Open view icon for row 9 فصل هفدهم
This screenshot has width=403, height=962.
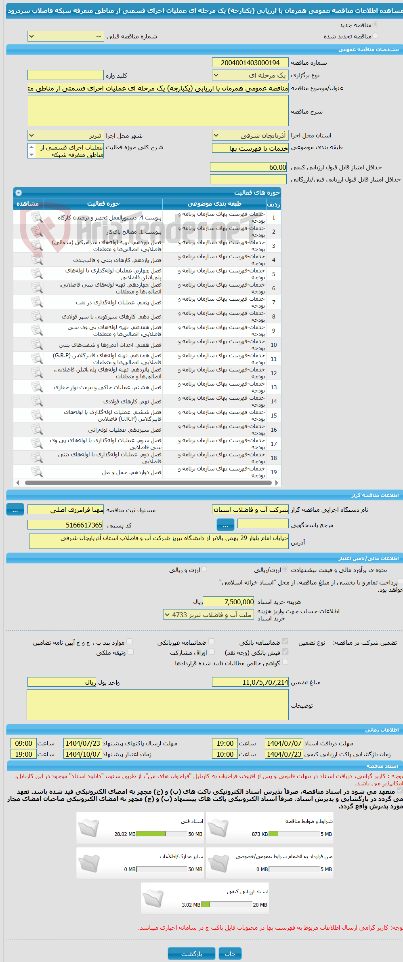tap(37, 331)
